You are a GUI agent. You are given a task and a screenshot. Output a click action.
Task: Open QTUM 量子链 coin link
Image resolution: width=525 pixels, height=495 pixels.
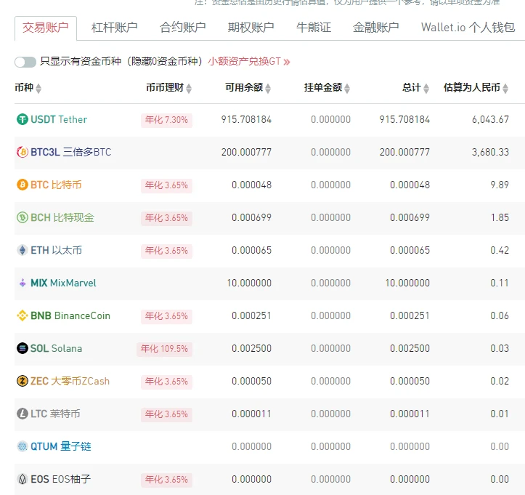61,446
